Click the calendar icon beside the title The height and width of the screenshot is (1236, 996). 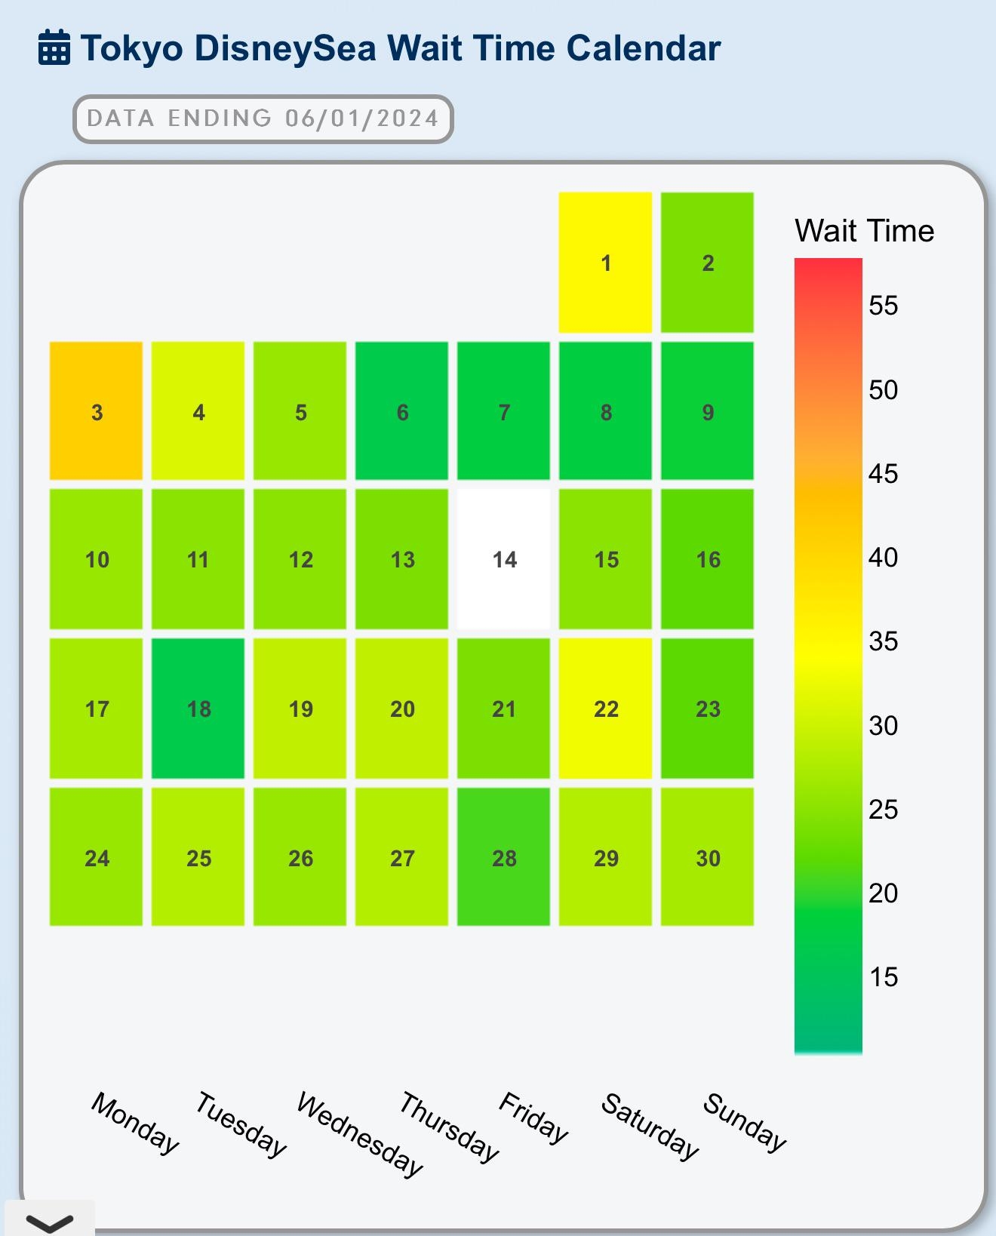54,48
